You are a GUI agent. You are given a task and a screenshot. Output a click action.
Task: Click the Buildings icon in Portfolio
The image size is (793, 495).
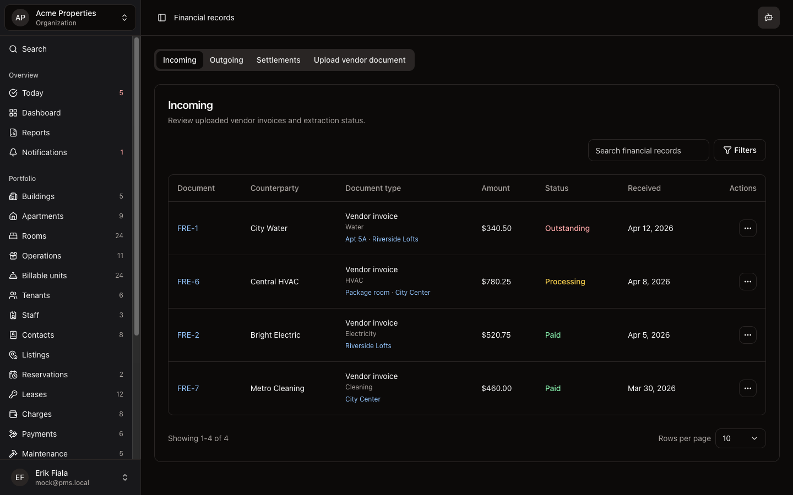[13, 196]
